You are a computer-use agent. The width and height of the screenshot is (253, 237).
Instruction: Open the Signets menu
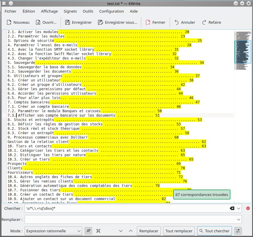tap(70, 11)
